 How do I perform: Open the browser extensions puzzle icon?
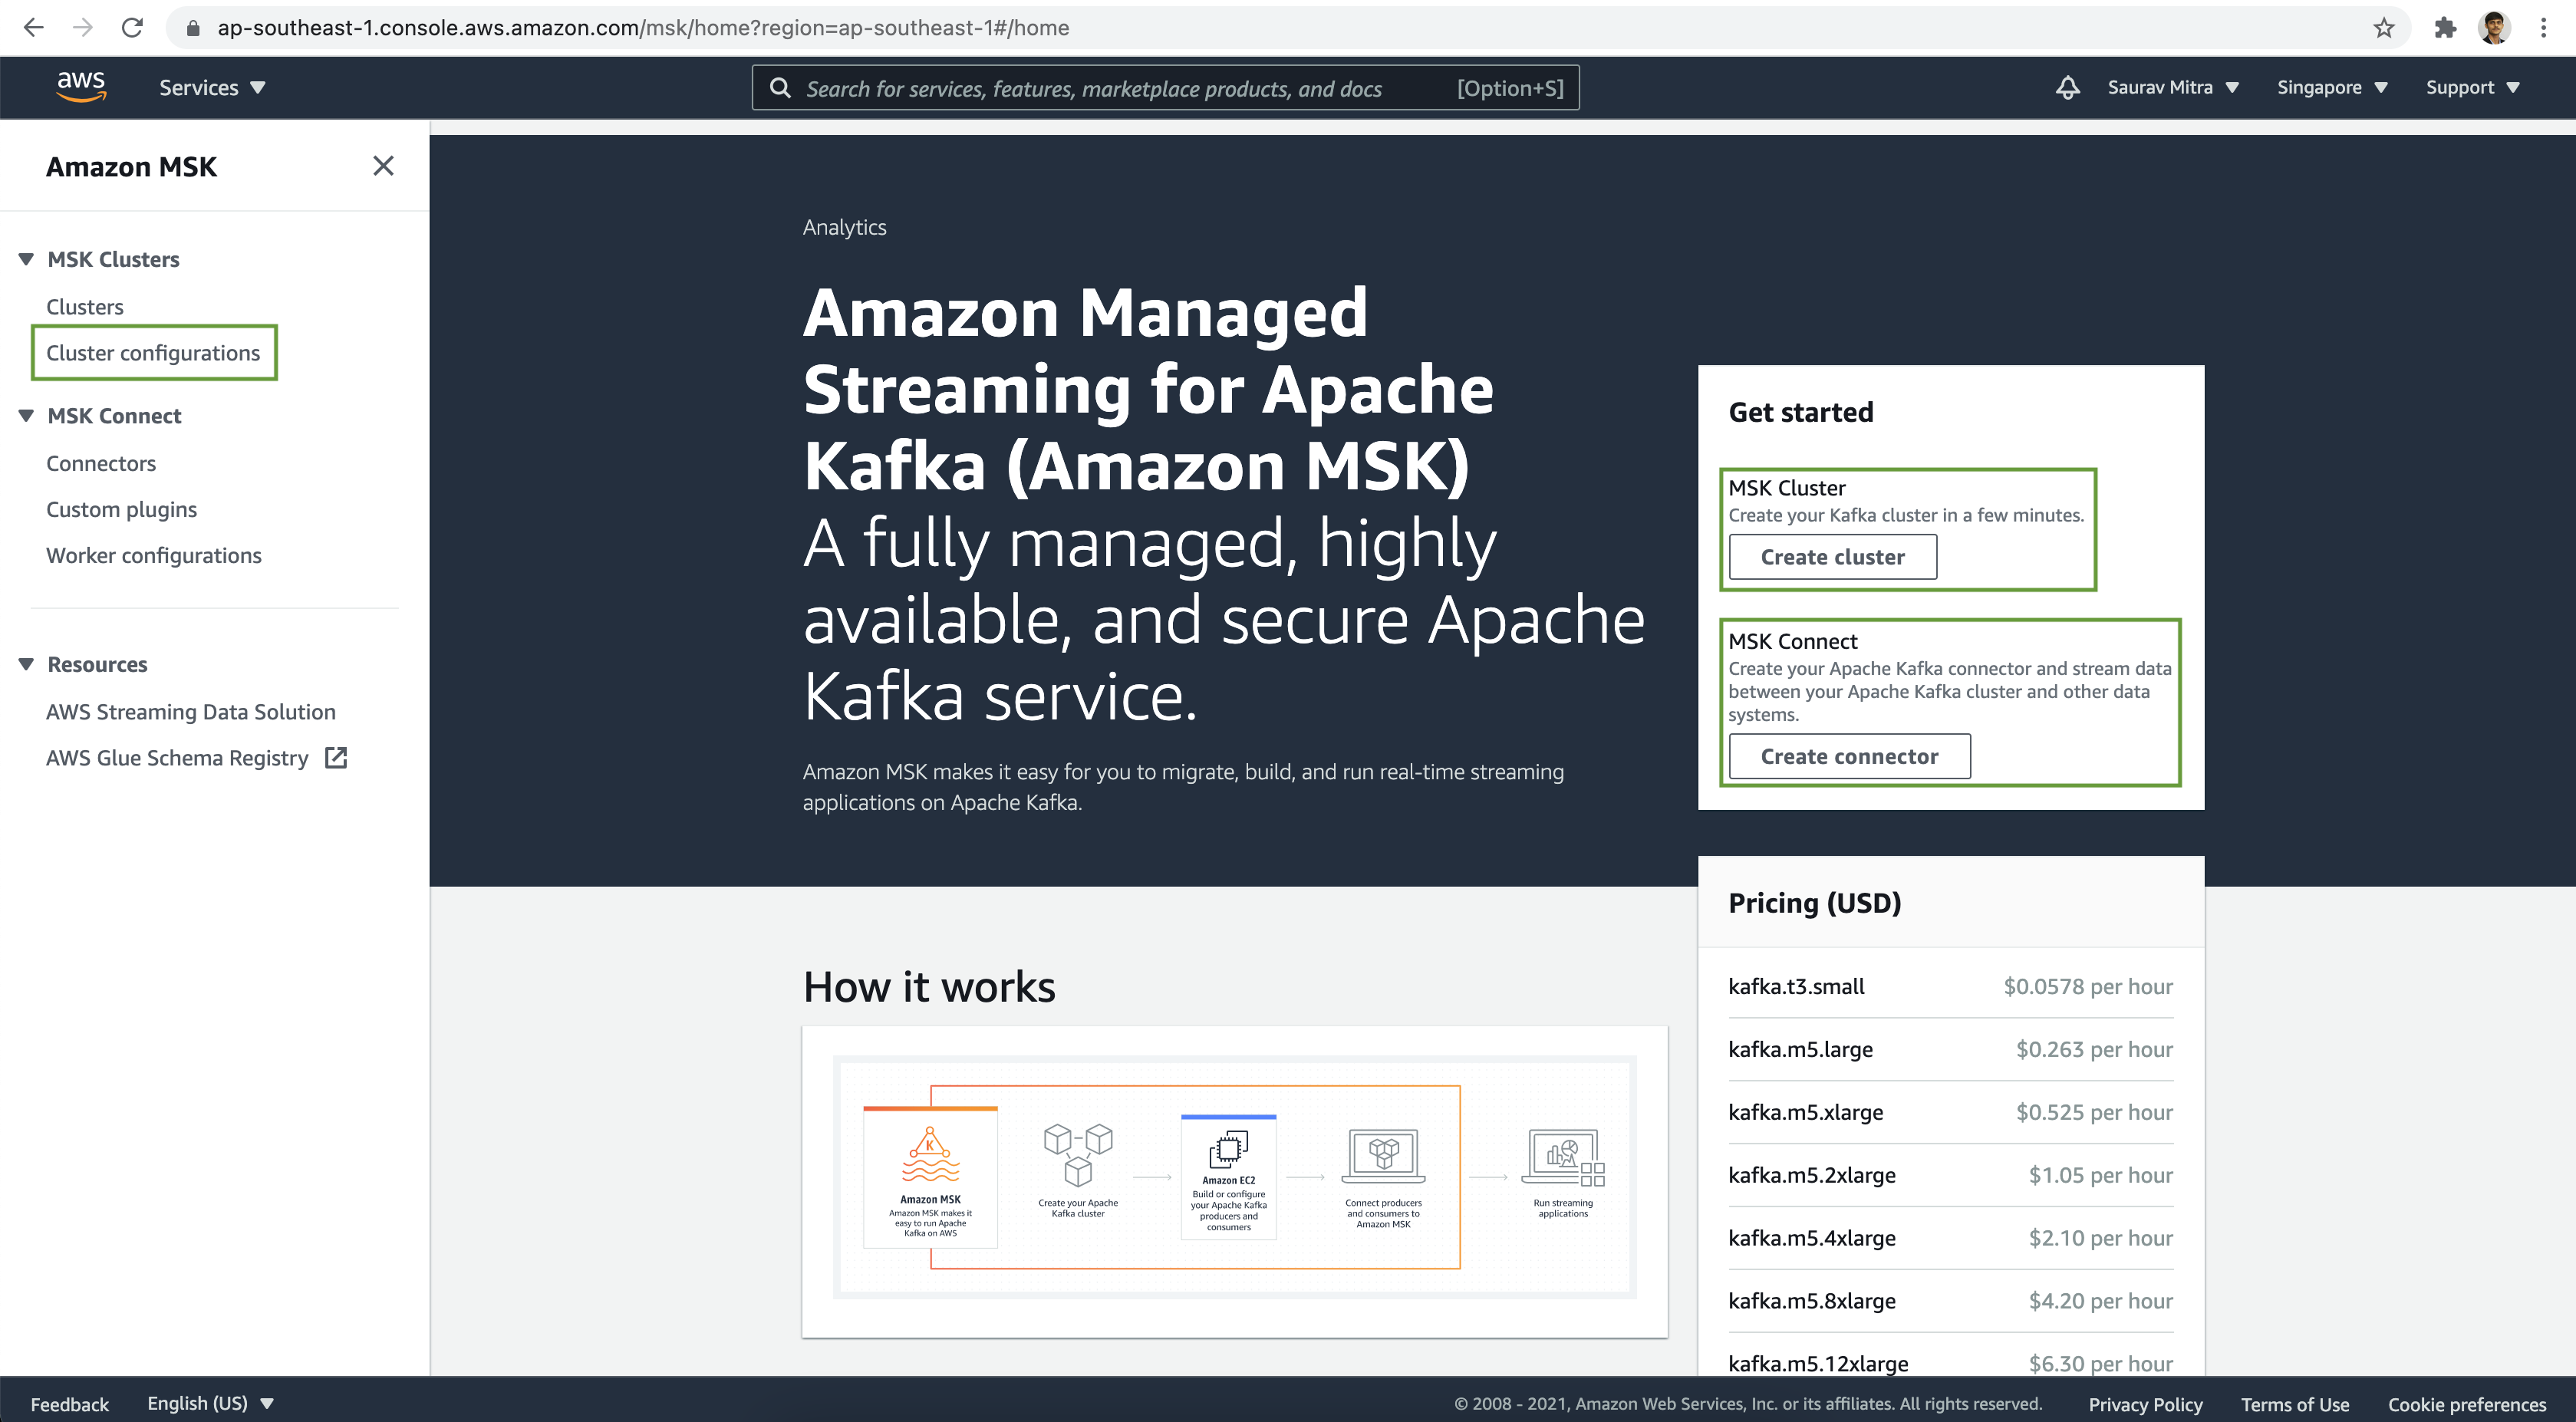tap(2445, 28)
